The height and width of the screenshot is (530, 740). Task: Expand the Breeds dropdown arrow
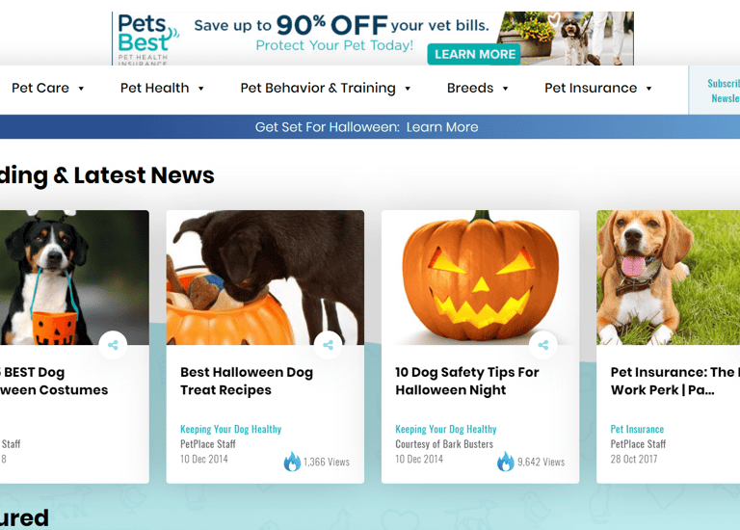click(x=505, y=89)
